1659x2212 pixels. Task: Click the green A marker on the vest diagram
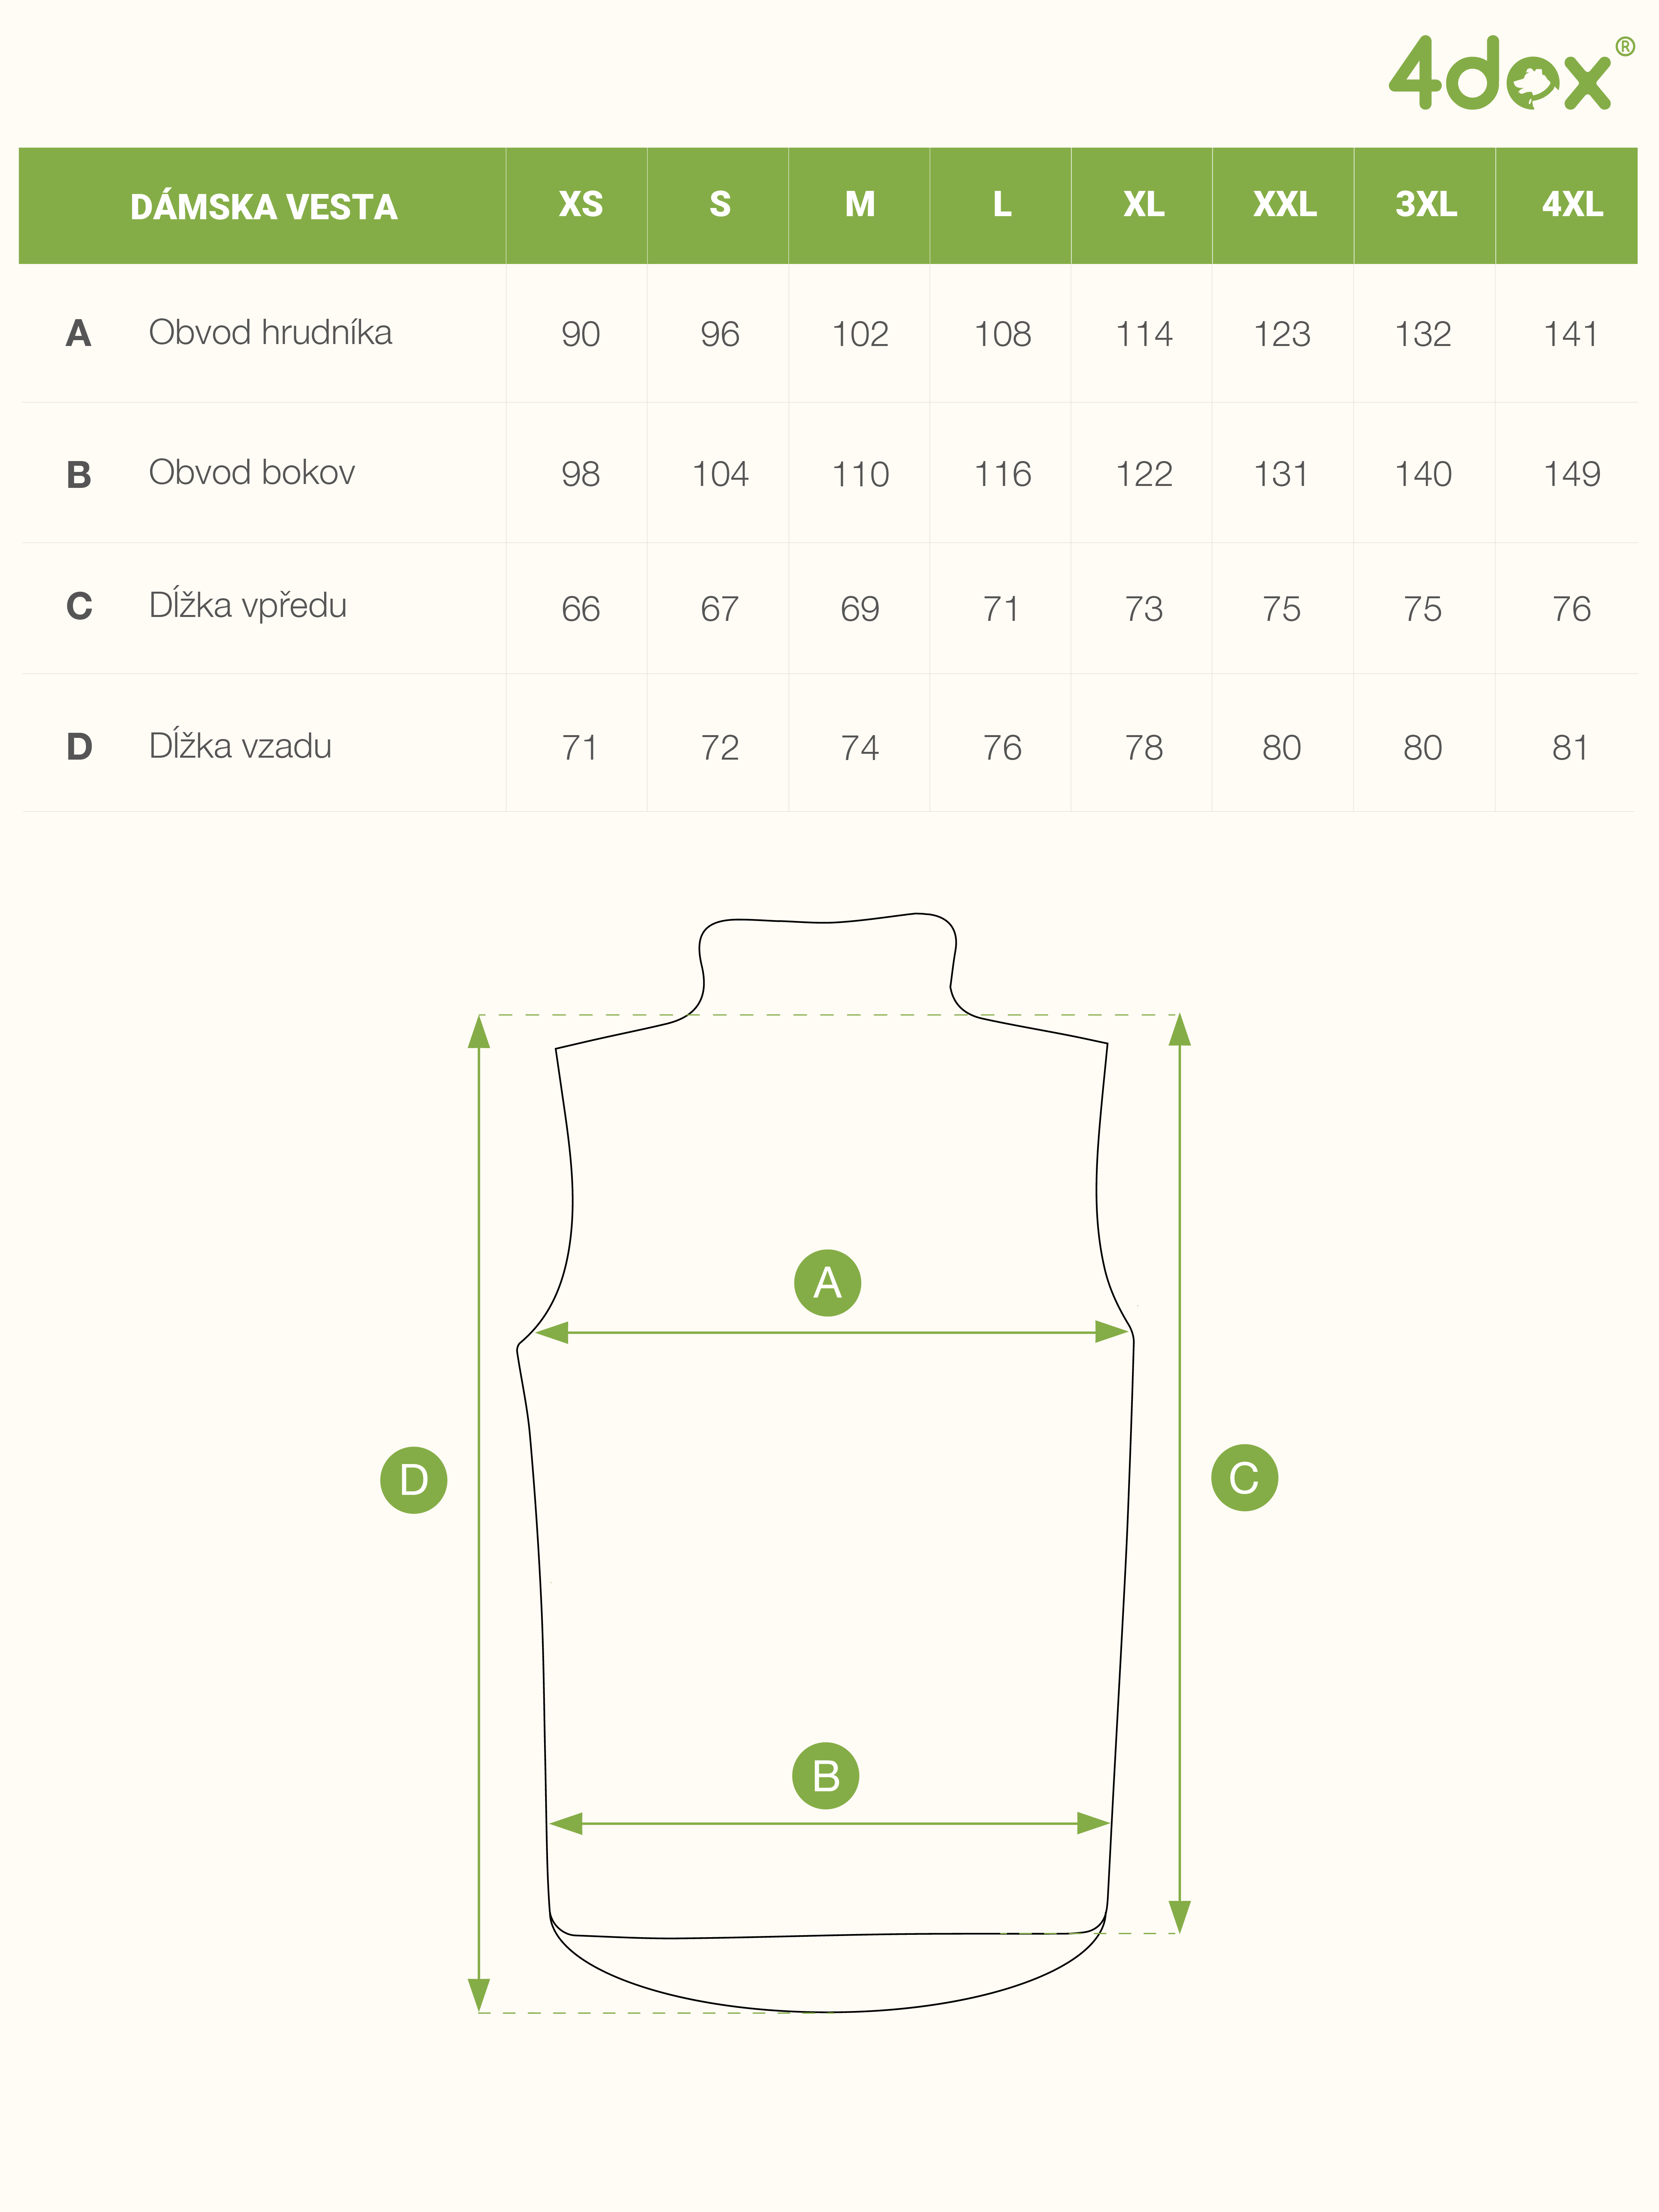pyautogui.click(x=827, y=1282)
